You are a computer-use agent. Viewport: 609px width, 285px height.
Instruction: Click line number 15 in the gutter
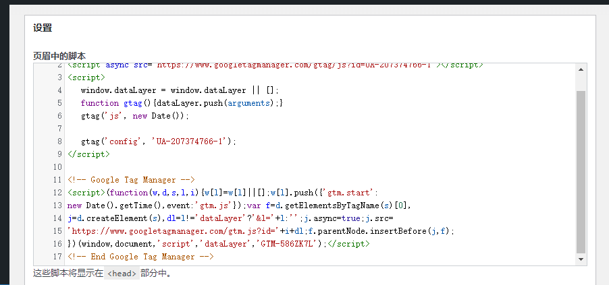coord(58,231)
